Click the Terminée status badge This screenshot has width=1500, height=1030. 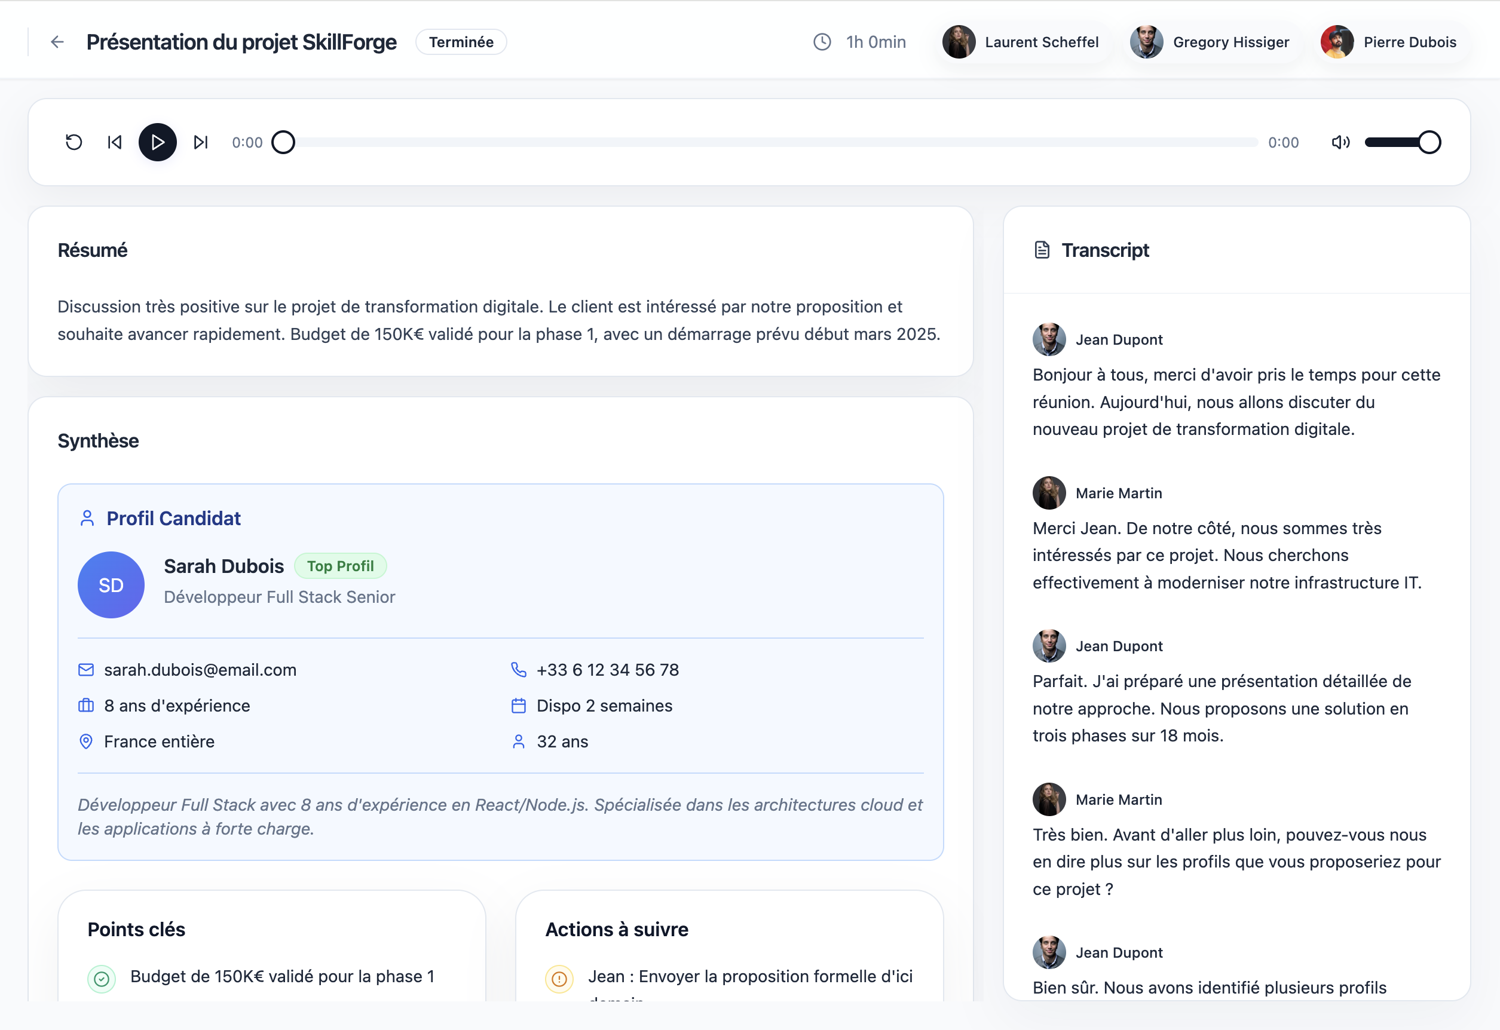point(461,42)
